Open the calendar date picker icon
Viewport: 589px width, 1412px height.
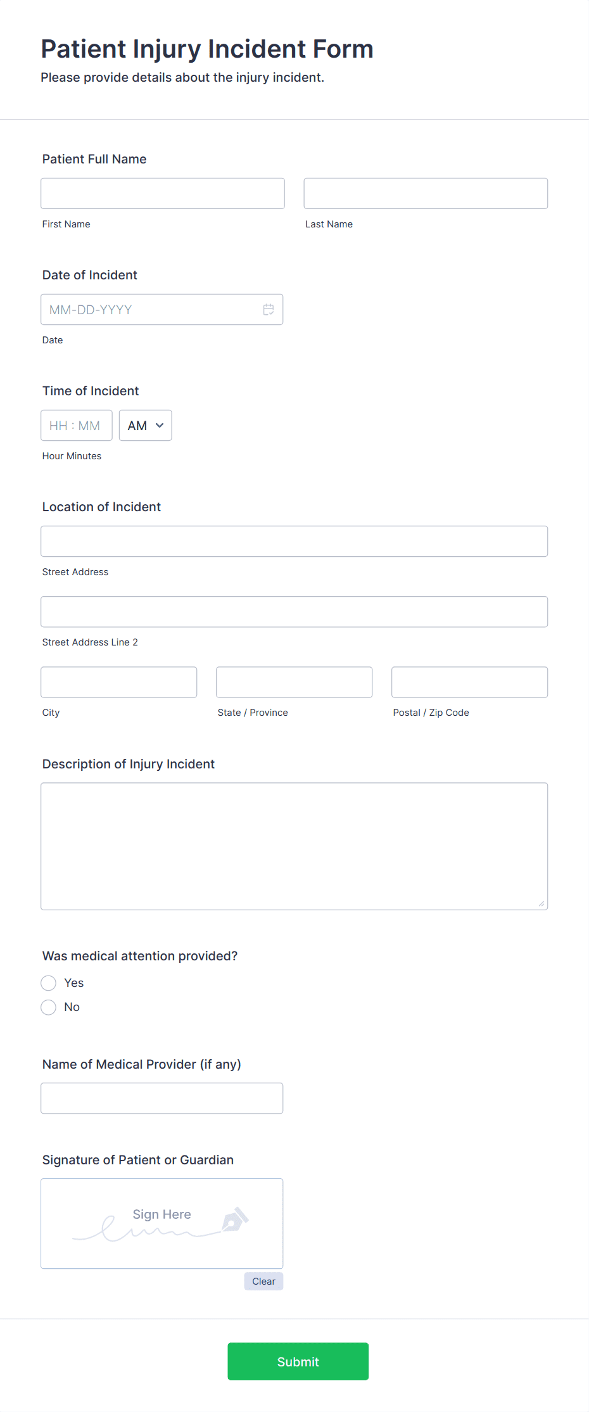(x=269, y=310)
